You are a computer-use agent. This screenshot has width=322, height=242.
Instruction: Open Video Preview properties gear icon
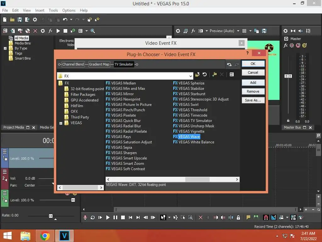pos(178,31)
